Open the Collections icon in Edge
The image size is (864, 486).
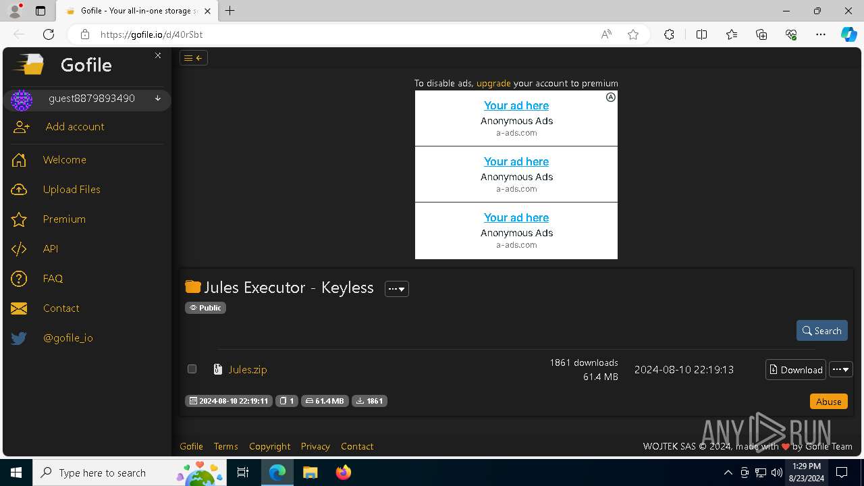(x=761, y=34)
